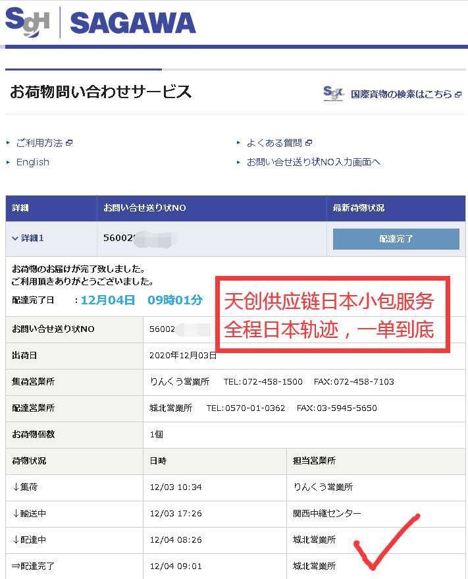The height and width of the screenshot is (579, 468).
Task: Select FAX:03-5945-5650 number
Action: tap(337, 408)
